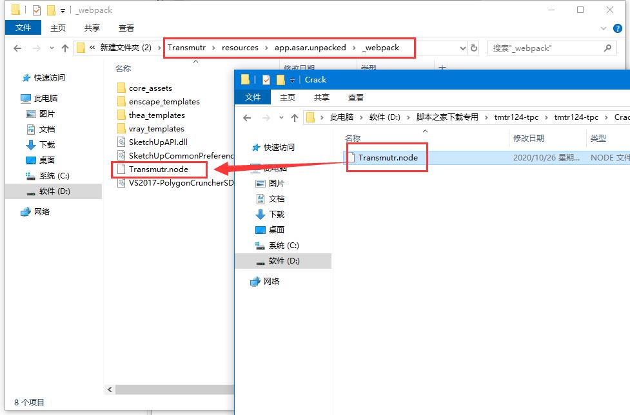Navigate to resources via breadcrumb link
The width and height of the screenshot is (630, 415).
click(x=240, y=48)
